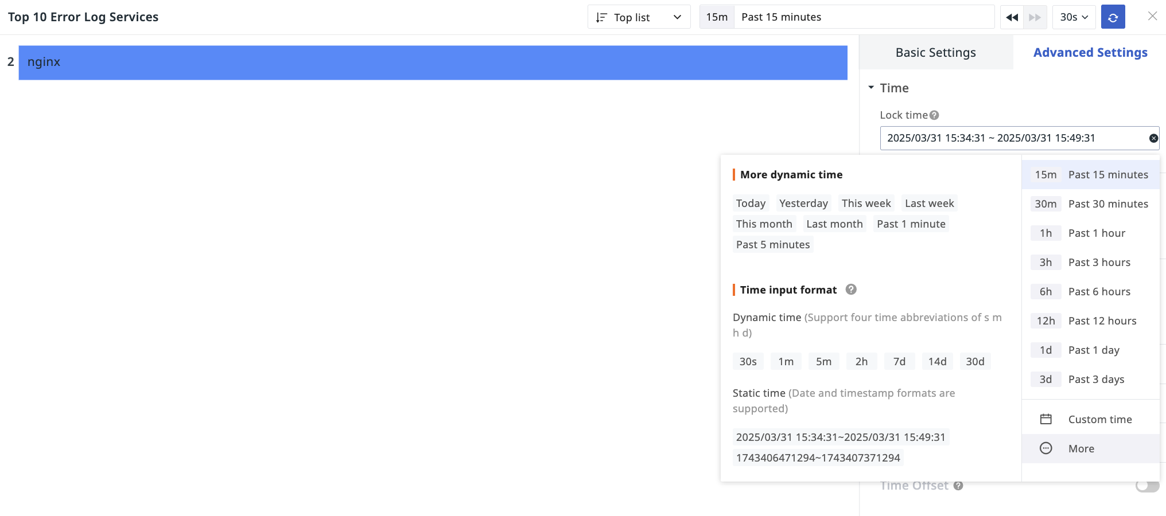
Task: Select Past 15 minutes from the list
Action: (1091, 174)
